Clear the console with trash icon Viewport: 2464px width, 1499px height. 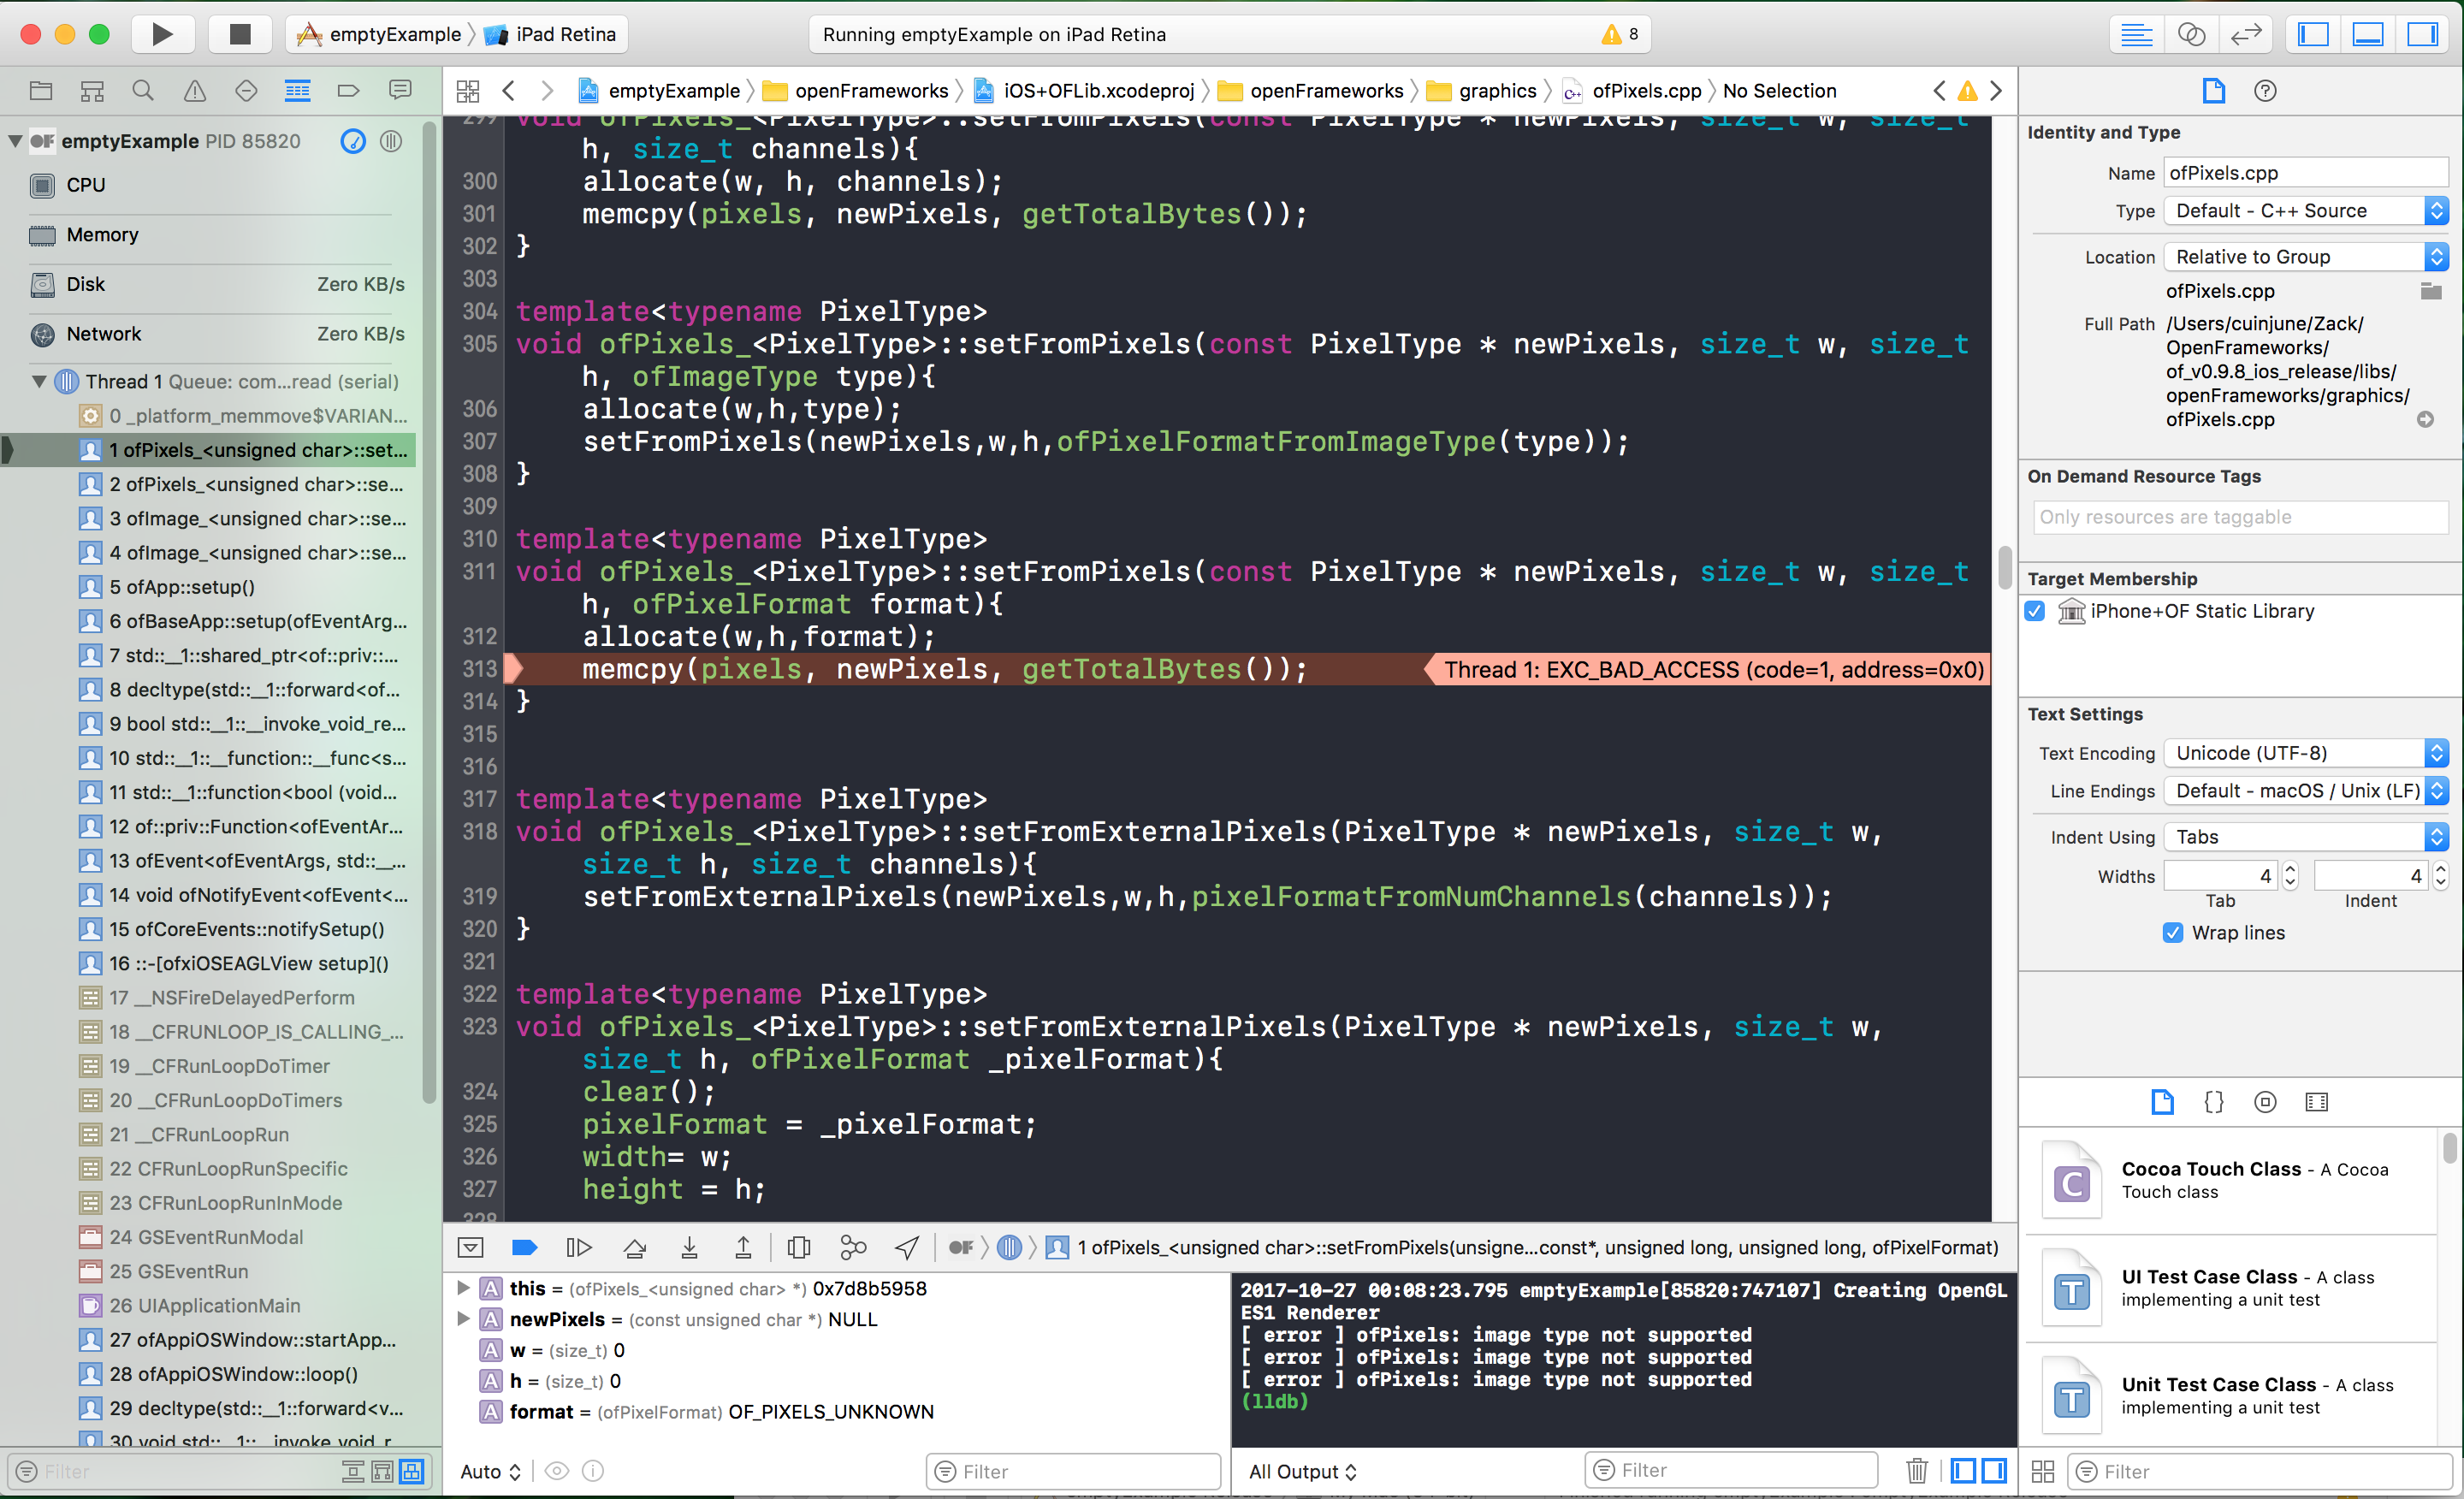point(1916,1471)
